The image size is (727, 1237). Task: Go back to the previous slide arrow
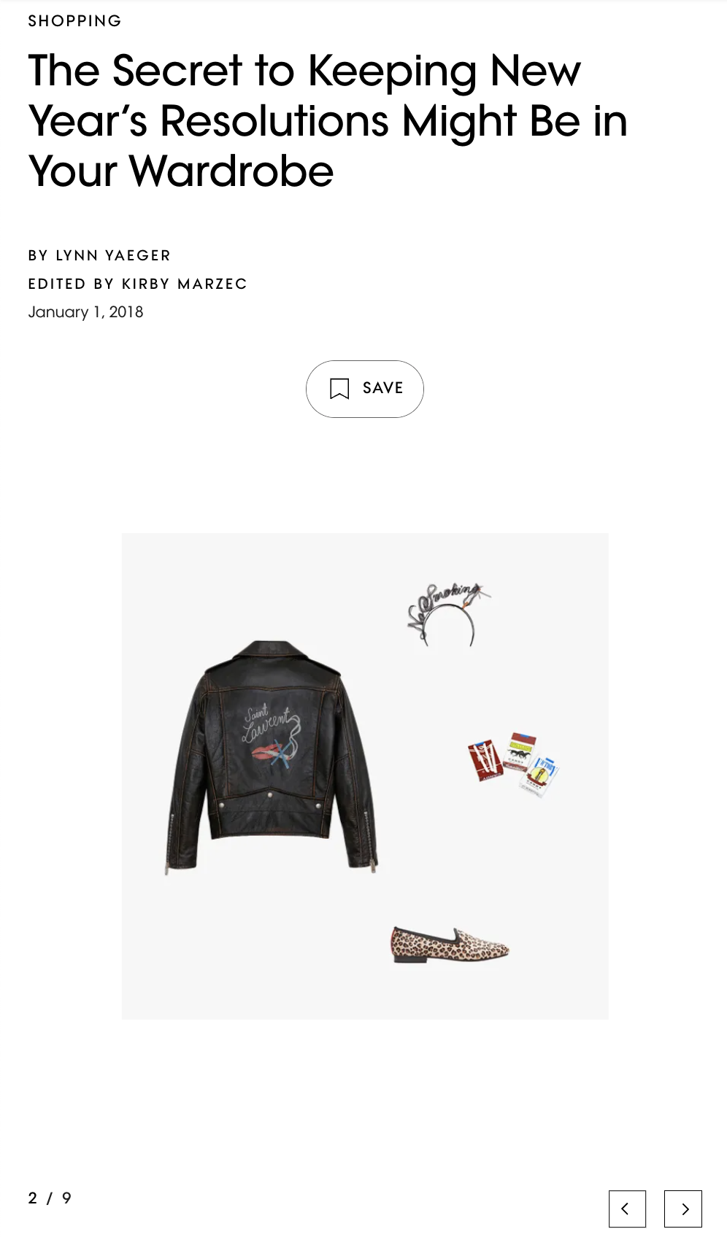pyautogui.click(x=628, y=1209)
